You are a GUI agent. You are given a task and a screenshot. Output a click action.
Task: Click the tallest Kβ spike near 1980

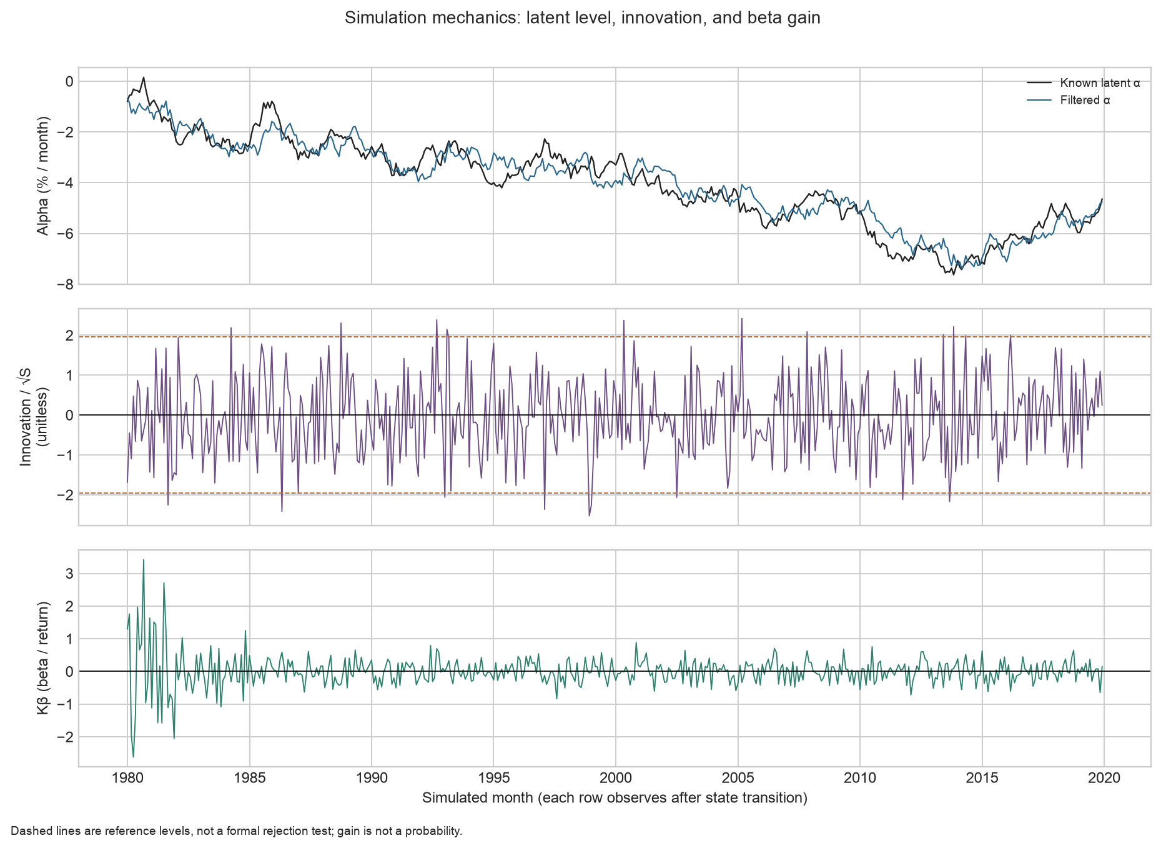[144, 561]
